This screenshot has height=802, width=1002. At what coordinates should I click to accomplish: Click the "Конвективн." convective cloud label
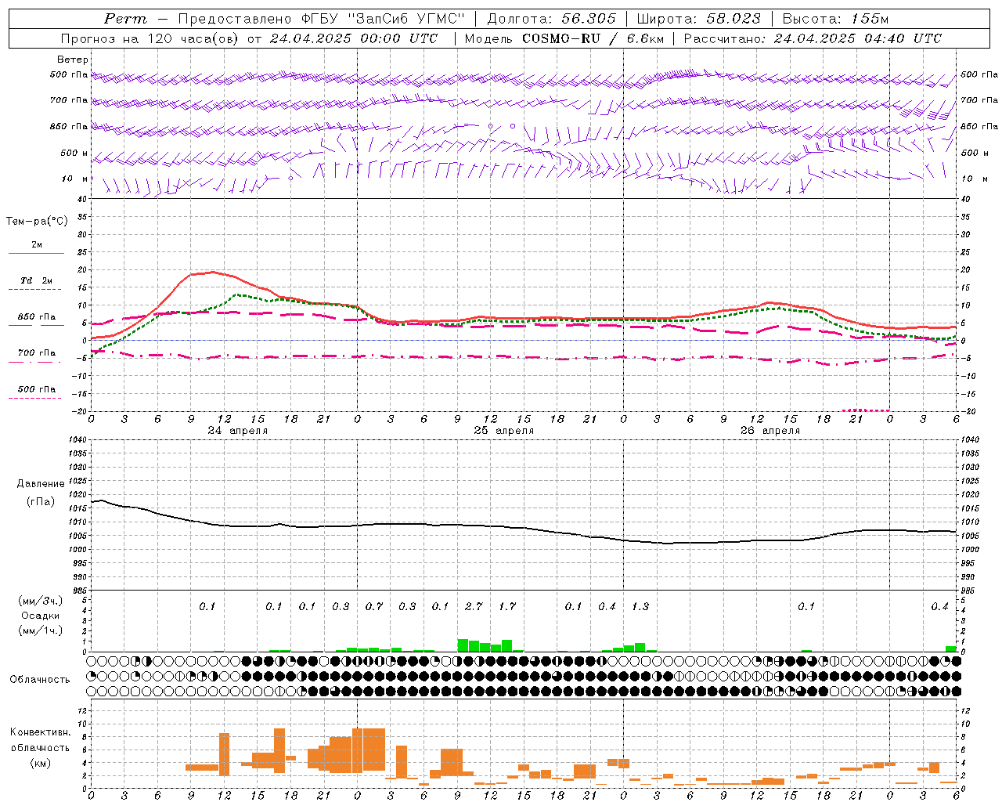pyautogui.click(x=40, y=732)
